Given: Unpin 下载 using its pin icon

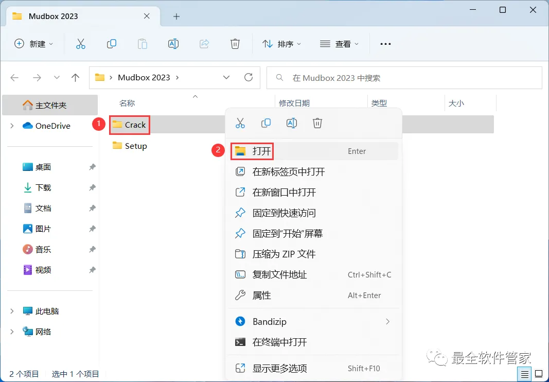Looking at the screenshot, I should [x=92, y=187].
